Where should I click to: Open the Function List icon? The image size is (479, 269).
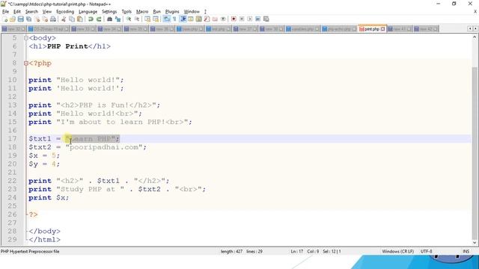click(x=207, y=19)
